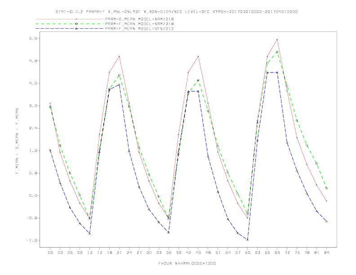
Task: Click forecast hour label 36 on x-axis
Action: click(169, 253)
